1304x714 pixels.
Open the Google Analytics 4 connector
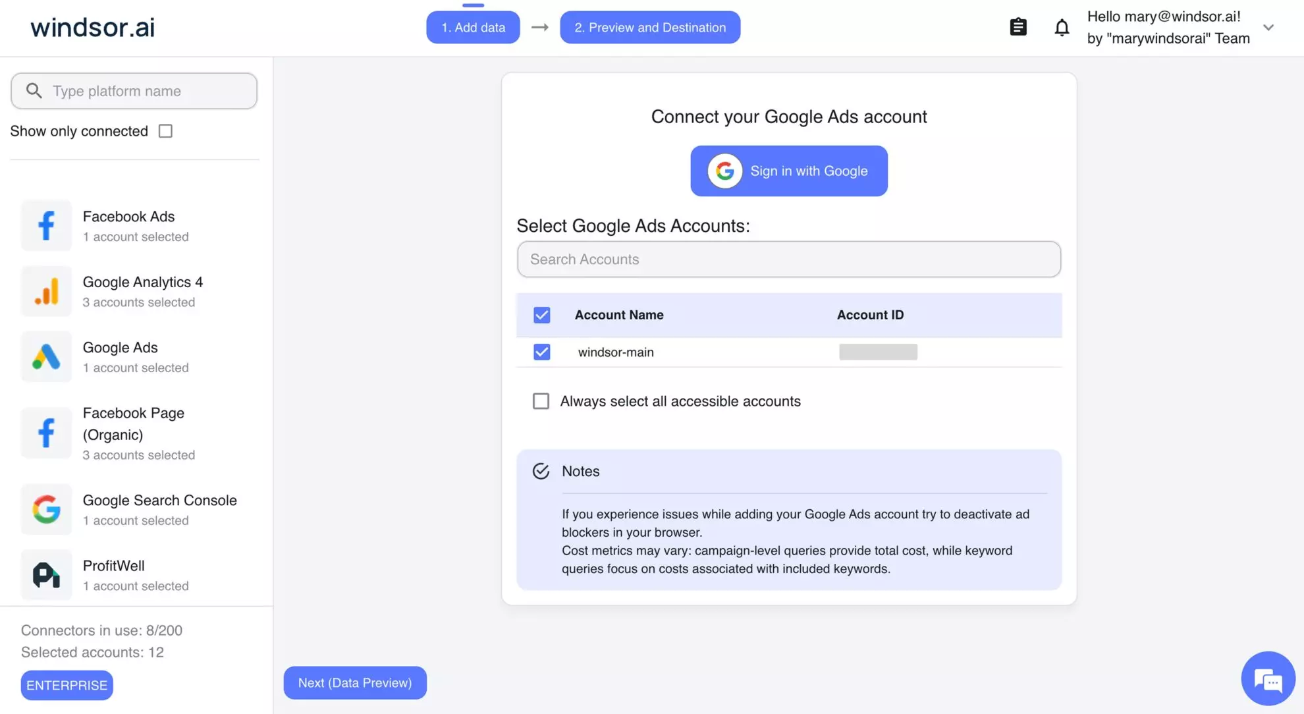(x=46, y=291)
